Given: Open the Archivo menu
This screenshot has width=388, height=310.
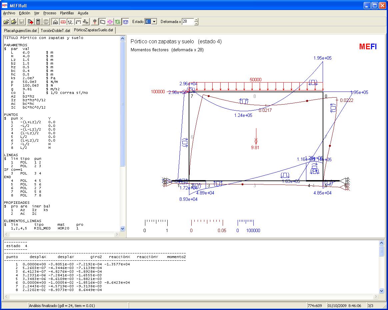Looking at the screenshot, I should pyautogui.click(x=9, y=13).
